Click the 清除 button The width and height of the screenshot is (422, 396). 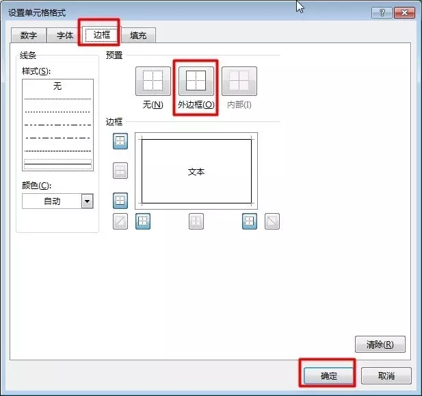click(380, 344)
